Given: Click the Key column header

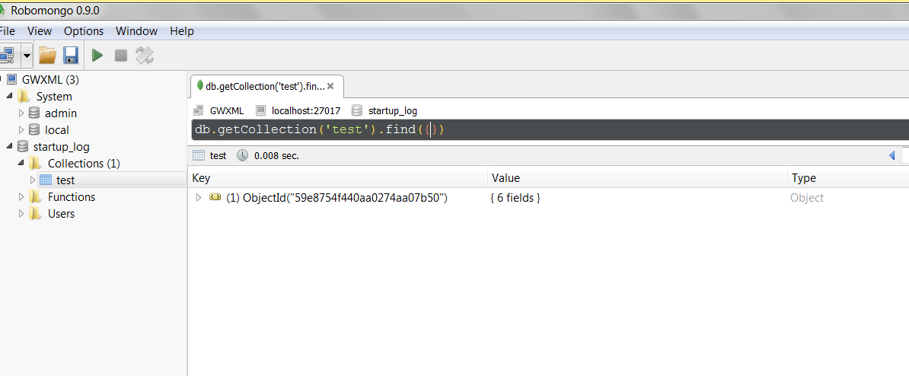Looking at the screenshot, I should (339, 178).
